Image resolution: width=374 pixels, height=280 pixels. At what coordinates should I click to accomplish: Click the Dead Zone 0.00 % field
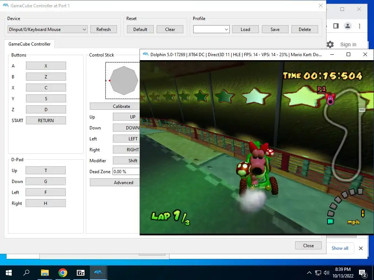click(126, 172)
